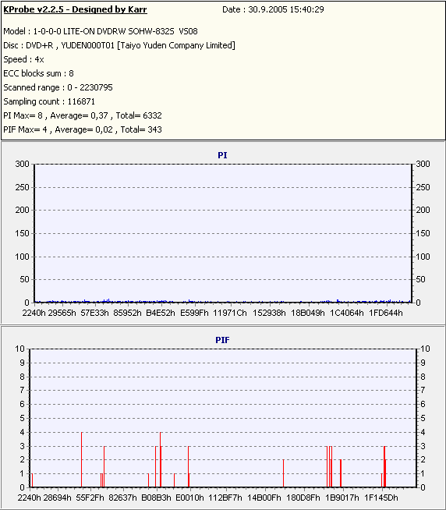446x510 pixels.
Task: Click the Disc DVD+R YUDEN000T01 line
Action: coord(119,45)
